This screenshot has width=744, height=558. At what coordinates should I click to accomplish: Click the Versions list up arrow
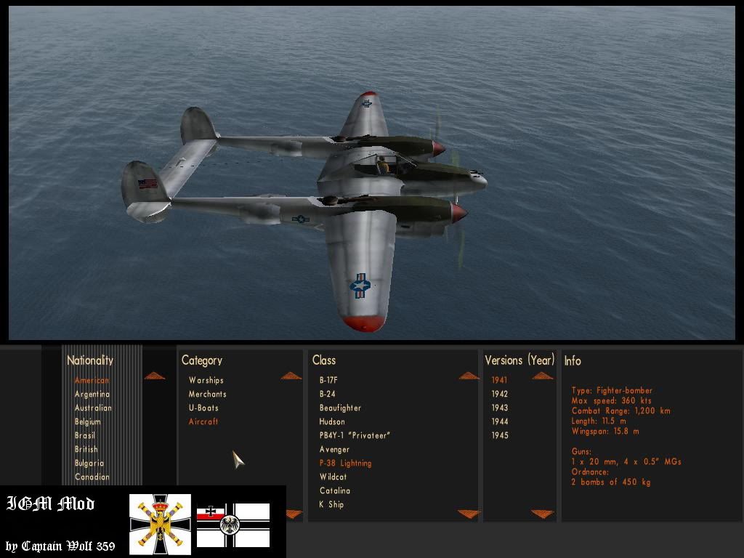click(x=542, y=376)
